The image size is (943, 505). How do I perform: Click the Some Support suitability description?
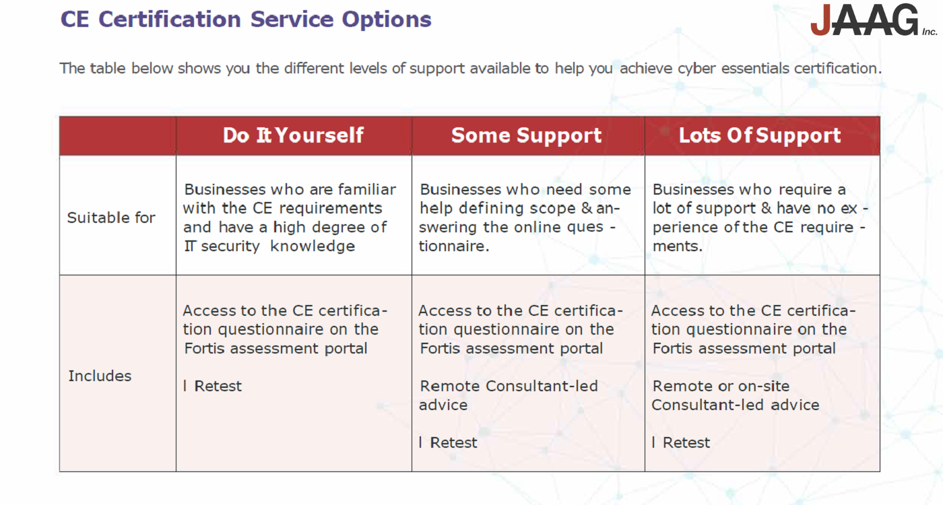pos(525,217)
